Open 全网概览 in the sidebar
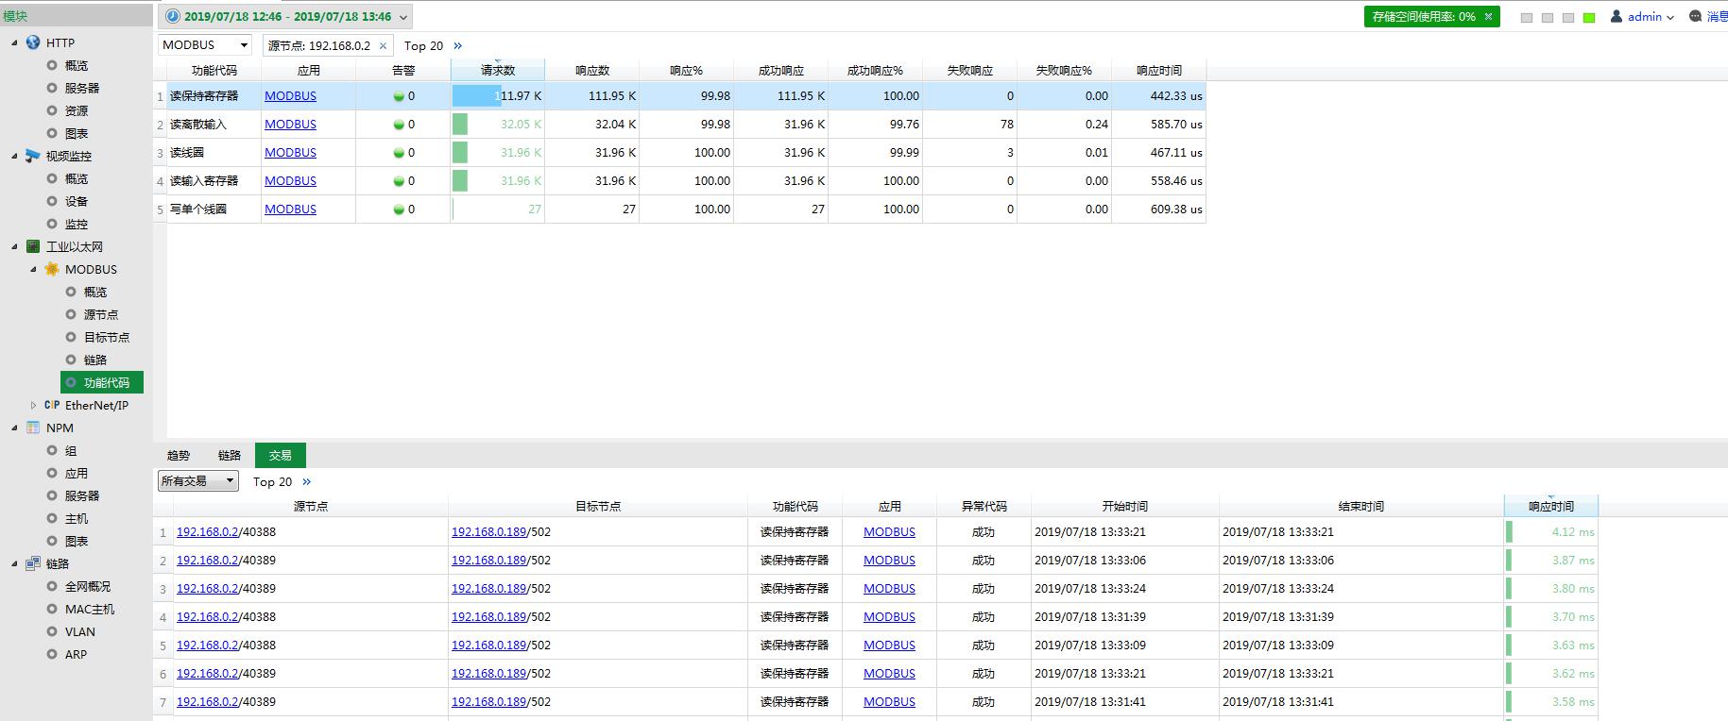Image resolution: width=1728 pixels, height=721 pixels. coord(88,586)
